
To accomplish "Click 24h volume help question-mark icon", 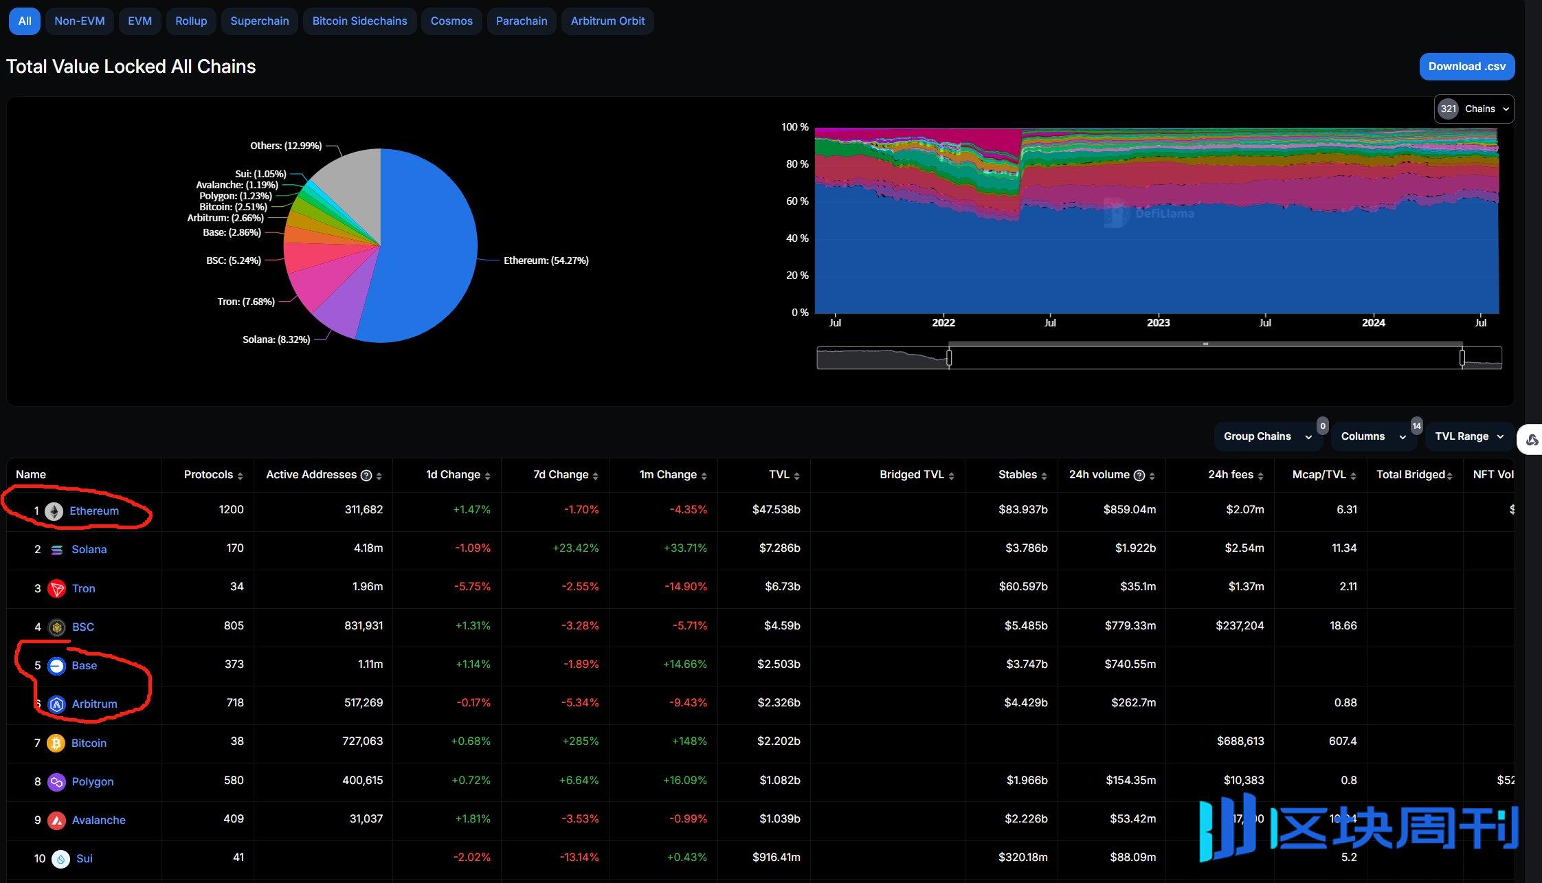I will pos(1139,476).
